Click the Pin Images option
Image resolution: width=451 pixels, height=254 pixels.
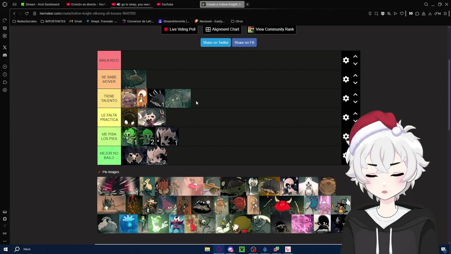point(109,172)
